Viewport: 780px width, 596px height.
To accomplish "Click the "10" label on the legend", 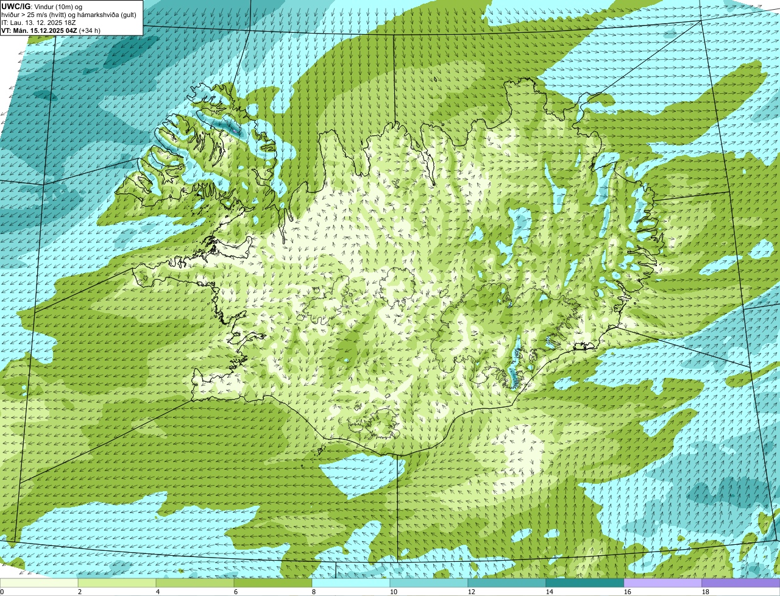I will [x=394, y=592].
